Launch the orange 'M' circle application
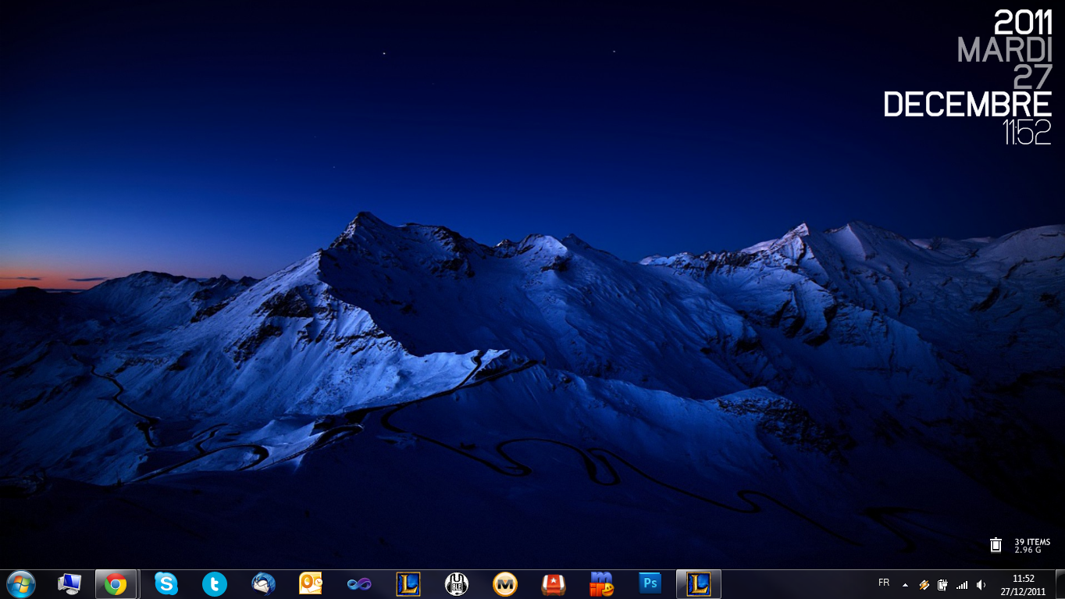Screen dimensions: 1065x599 (x=505, y=584)
